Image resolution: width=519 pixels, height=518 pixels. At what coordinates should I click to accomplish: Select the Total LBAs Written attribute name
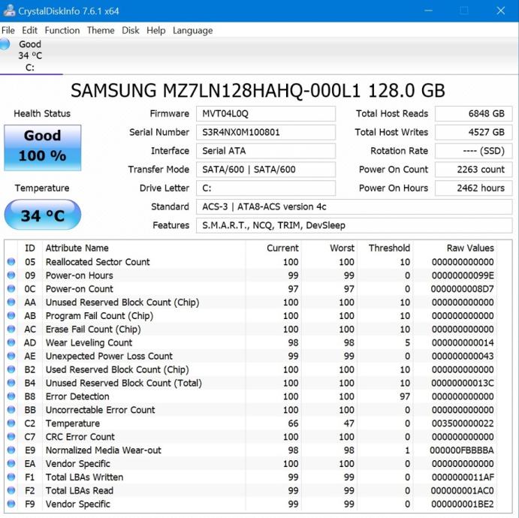[84, 477]
